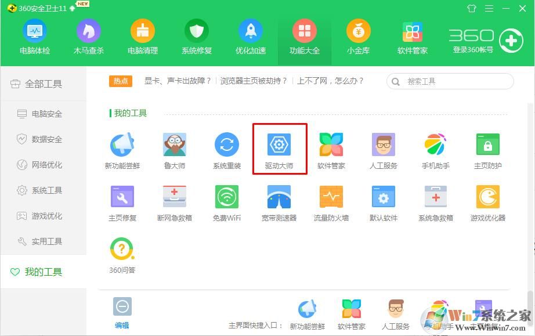Viewport: 535px width, 336px height.
Task: Select 全部工具 in sidebar
Action: coord(44,84)
